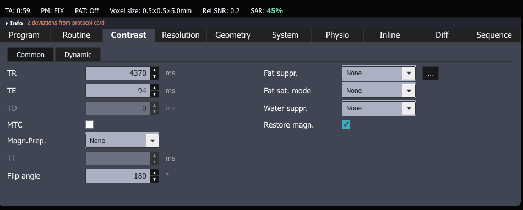Open the Inline tab
This screenshot has width=523, height=210.
point(390,35)
